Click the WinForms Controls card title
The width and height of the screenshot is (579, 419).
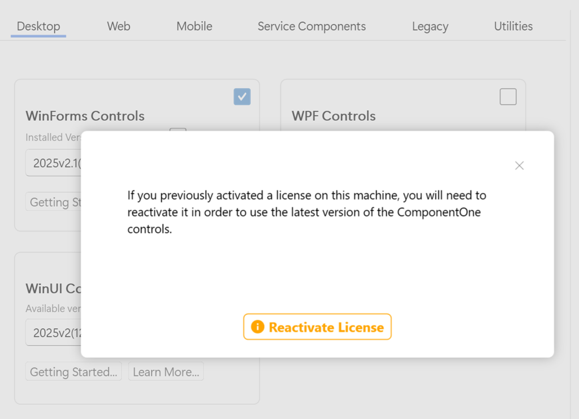[x=85, y=116]
